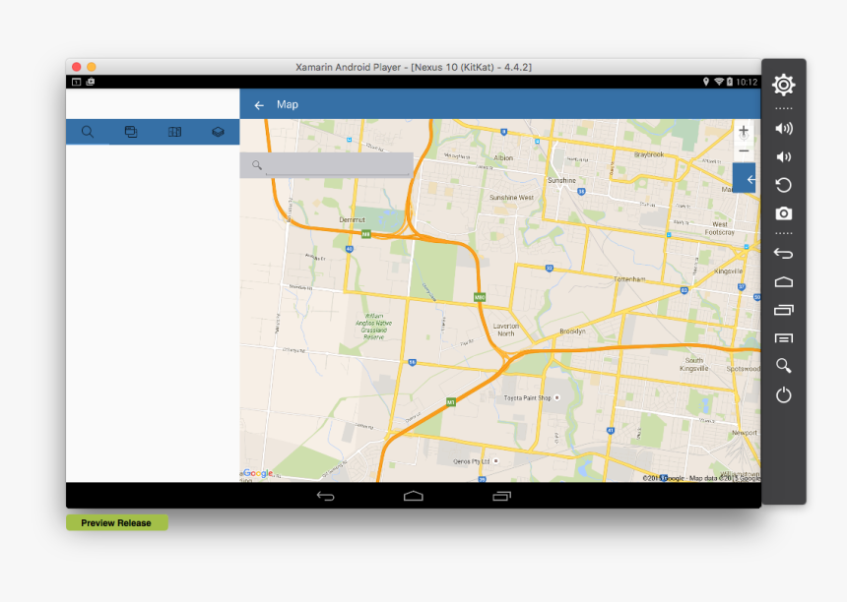847x602 pixels.
Task: Select the map book tab icon
Action: click(x=174, y=132)
